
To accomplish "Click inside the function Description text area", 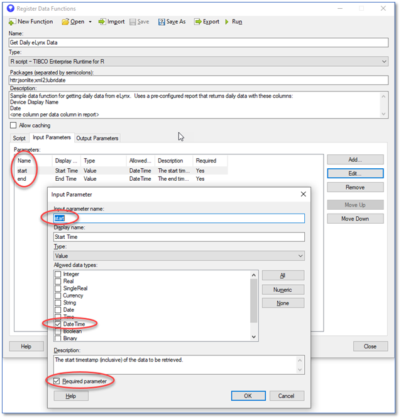I will 195,105.
